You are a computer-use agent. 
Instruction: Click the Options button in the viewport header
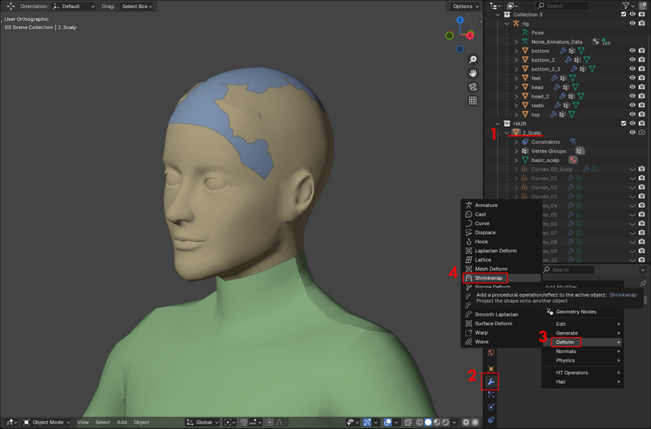pos(465,6)
